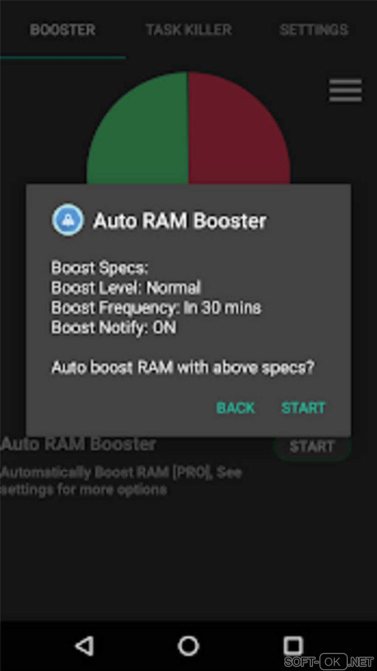Tap the Boost Notify: ON line
377x671 pixels.
[113, 327]
